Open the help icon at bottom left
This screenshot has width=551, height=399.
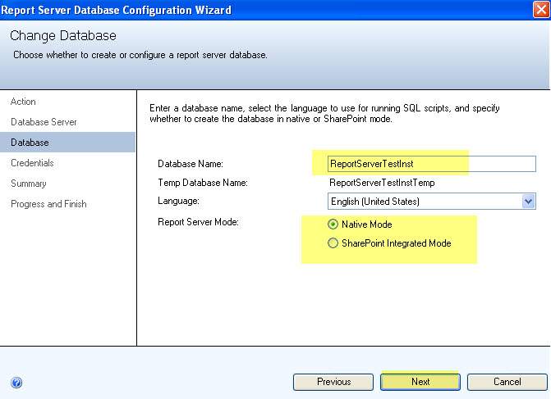(16, 383)
